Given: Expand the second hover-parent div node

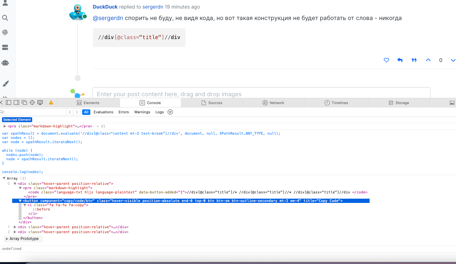Looking at the screenshot, I should coord(15,227).
